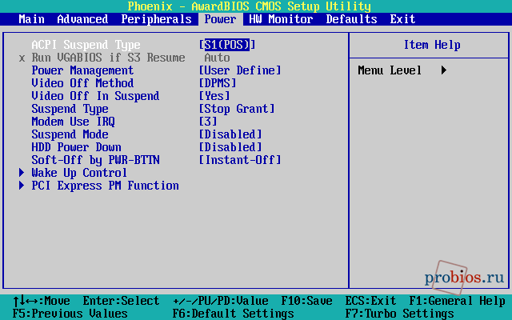Screen dimensions: 512x320
Task: Change the DPMS value
Action: pyautogui.click(x=218, y=83)
